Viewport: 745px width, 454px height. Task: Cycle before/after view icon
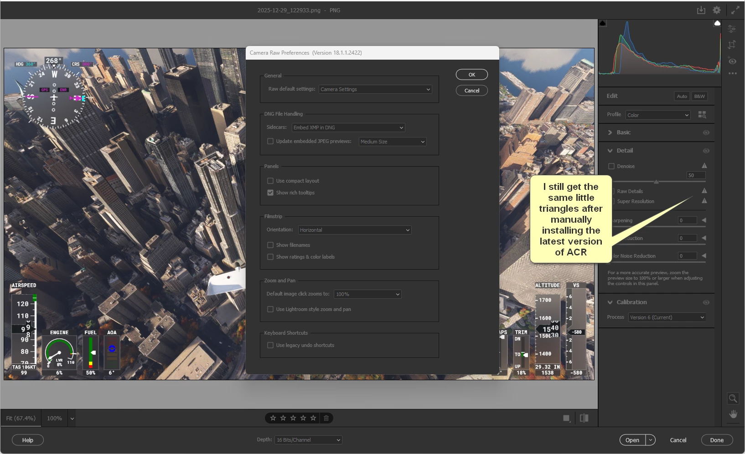[x=584, y=418]
